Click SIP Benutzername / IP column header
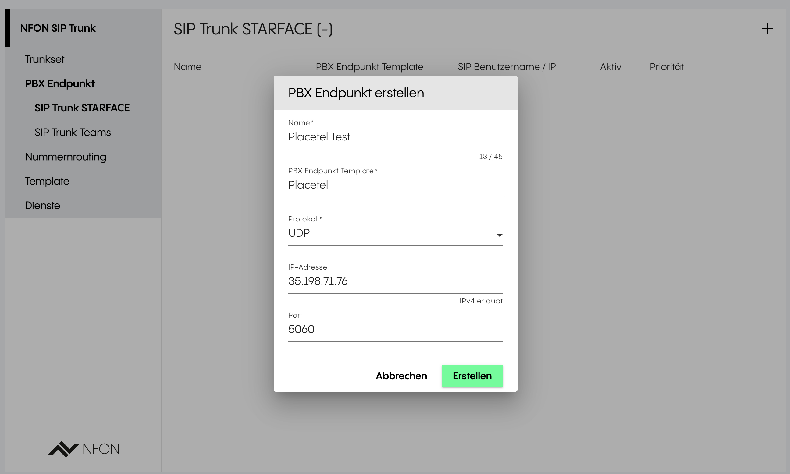This screenshot has width=790, height=474. [x=507, y=67]
